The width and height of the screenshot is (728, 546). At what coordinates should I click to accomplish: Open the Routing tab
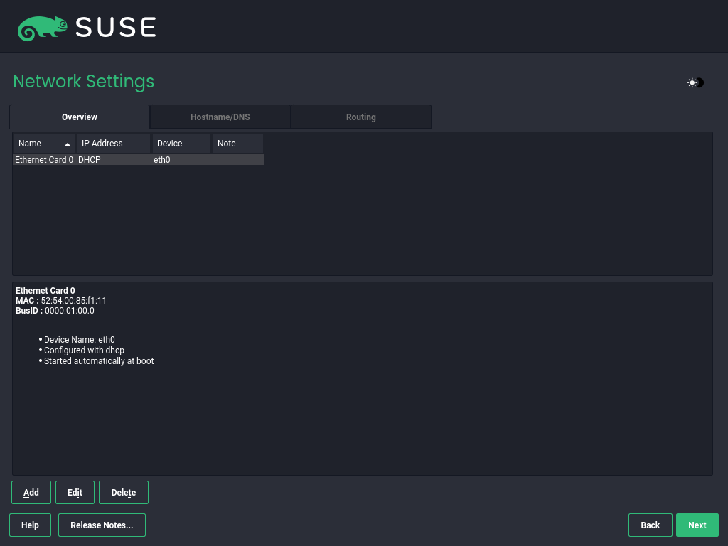pos(360,117)
